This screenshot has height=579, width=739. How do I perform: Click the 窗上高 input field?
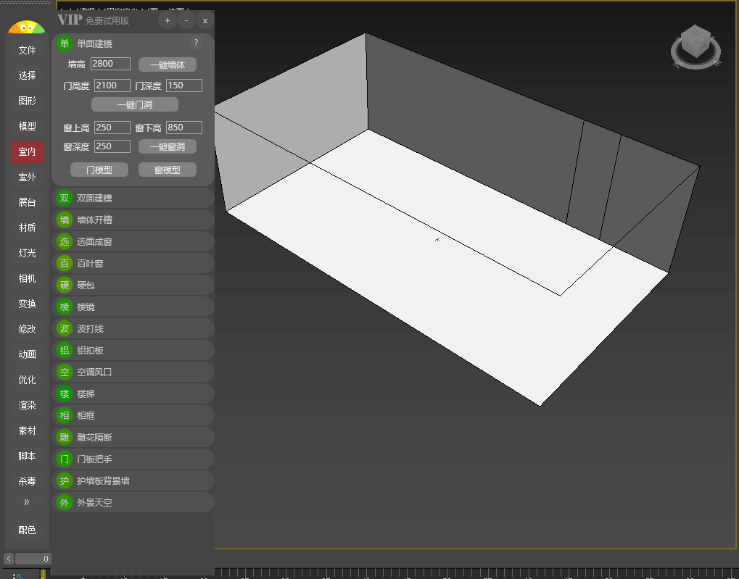(112, 128)
